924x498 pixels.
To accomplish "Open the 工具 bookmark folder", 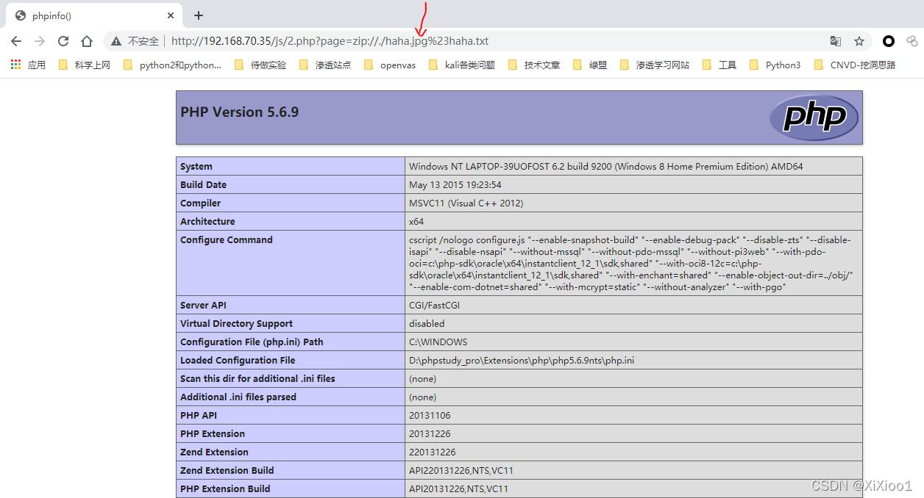I will tap(719, 65).
